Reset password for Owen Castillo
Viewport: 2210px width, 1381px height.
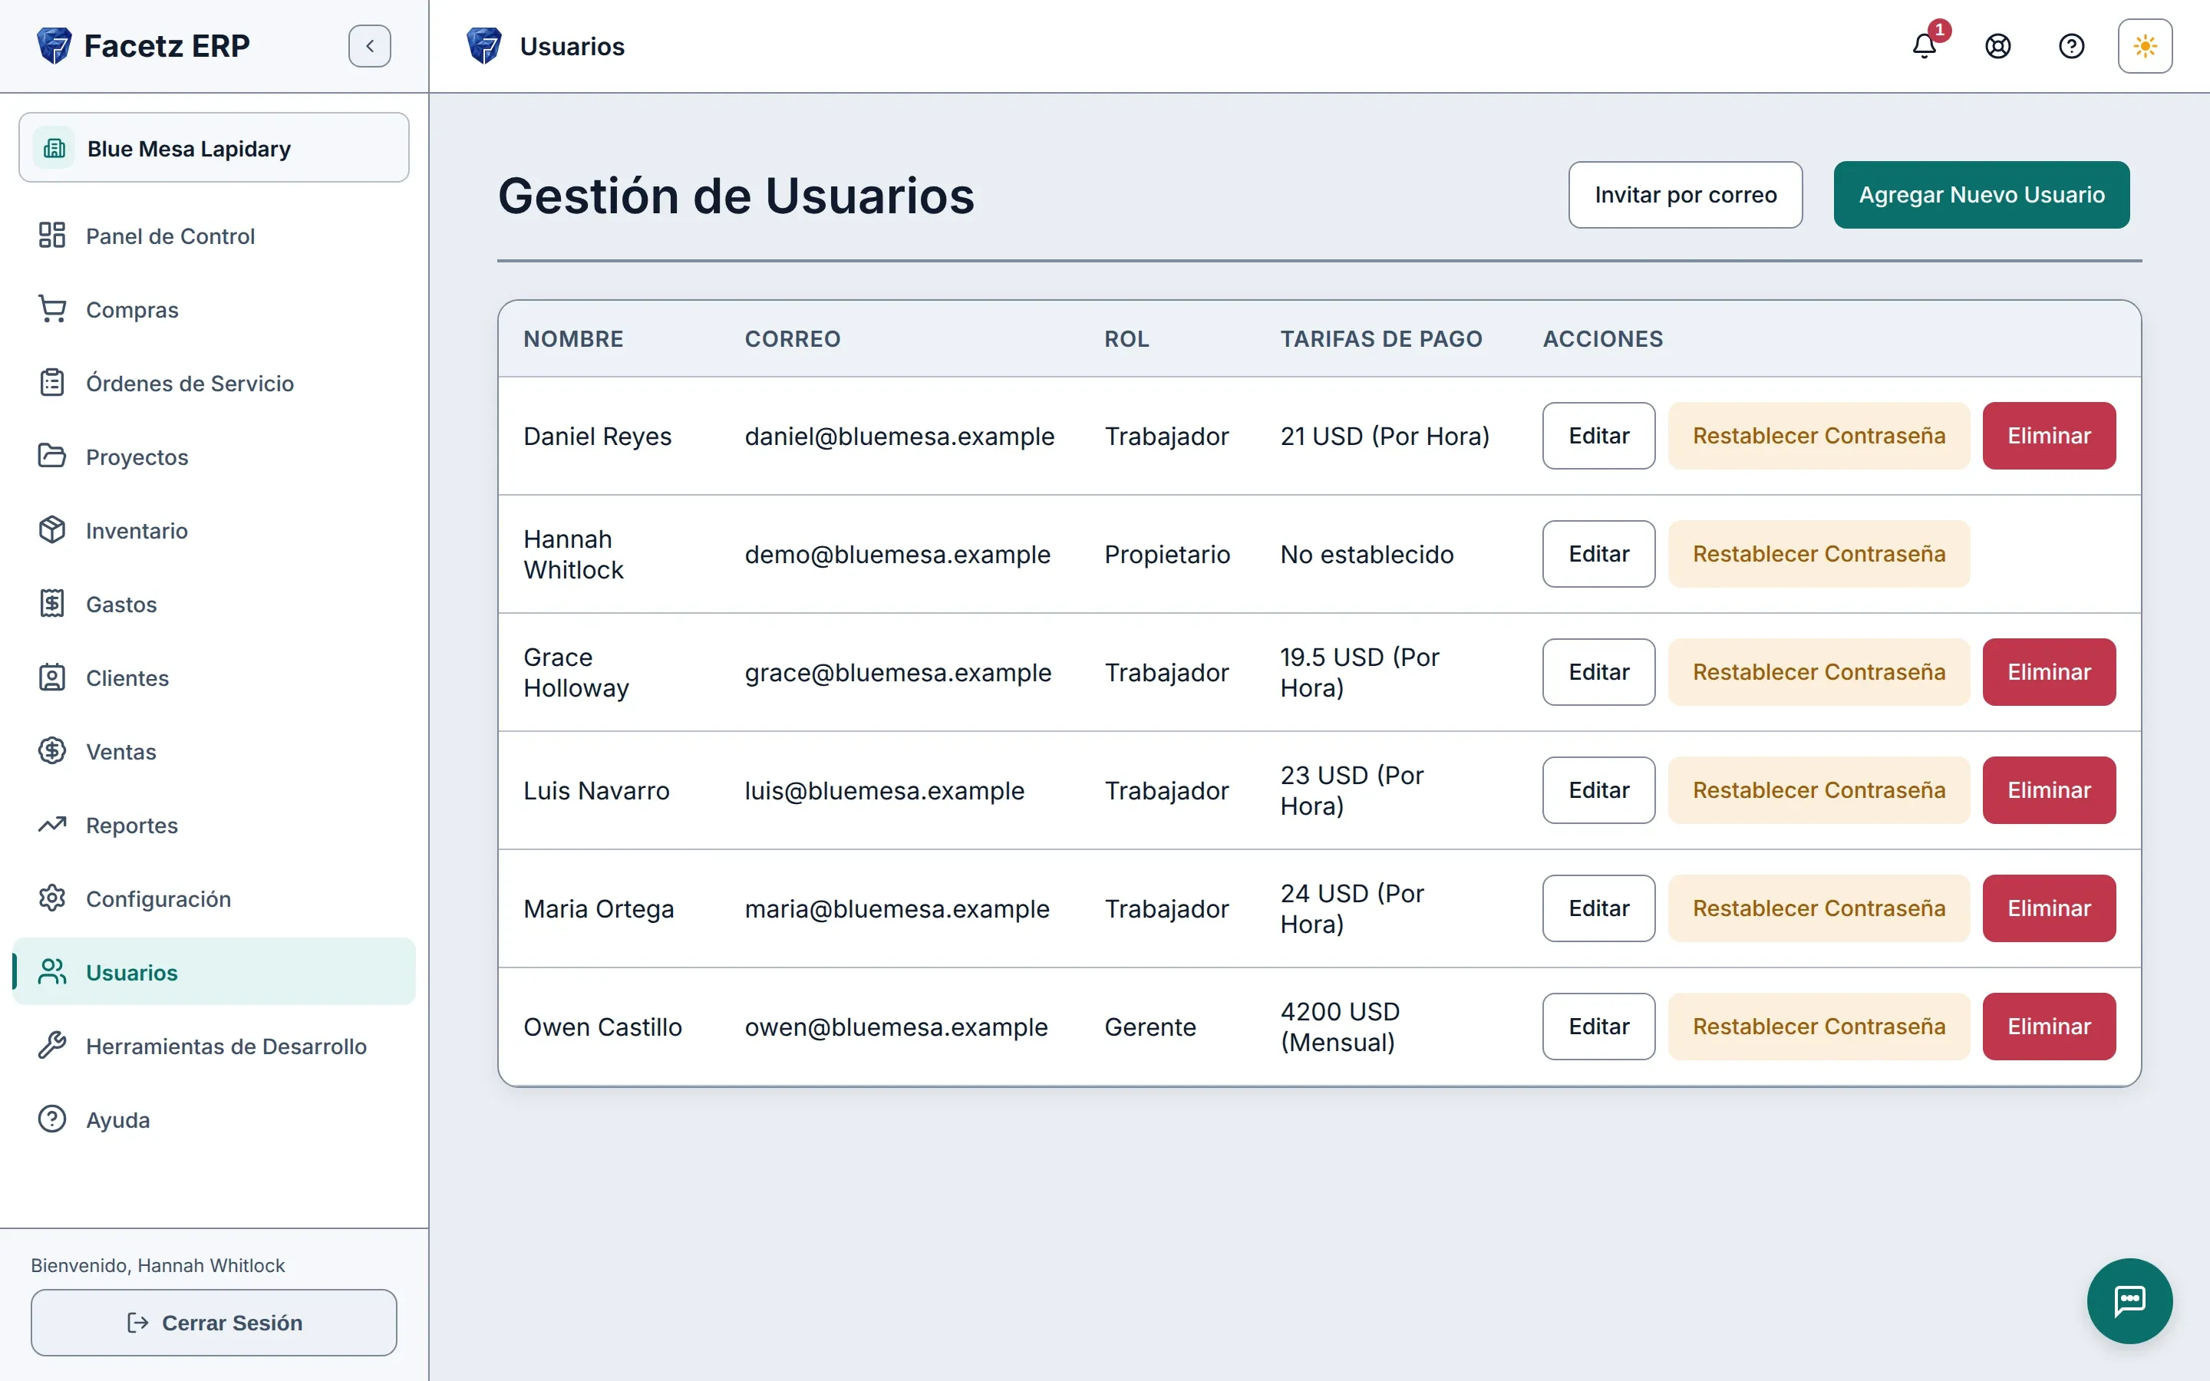pyautogui.click(x=1818, y=1027)
